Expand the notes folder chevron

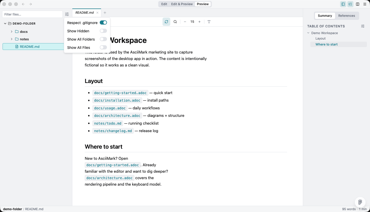pyautogui.click(x=12, y=39)
